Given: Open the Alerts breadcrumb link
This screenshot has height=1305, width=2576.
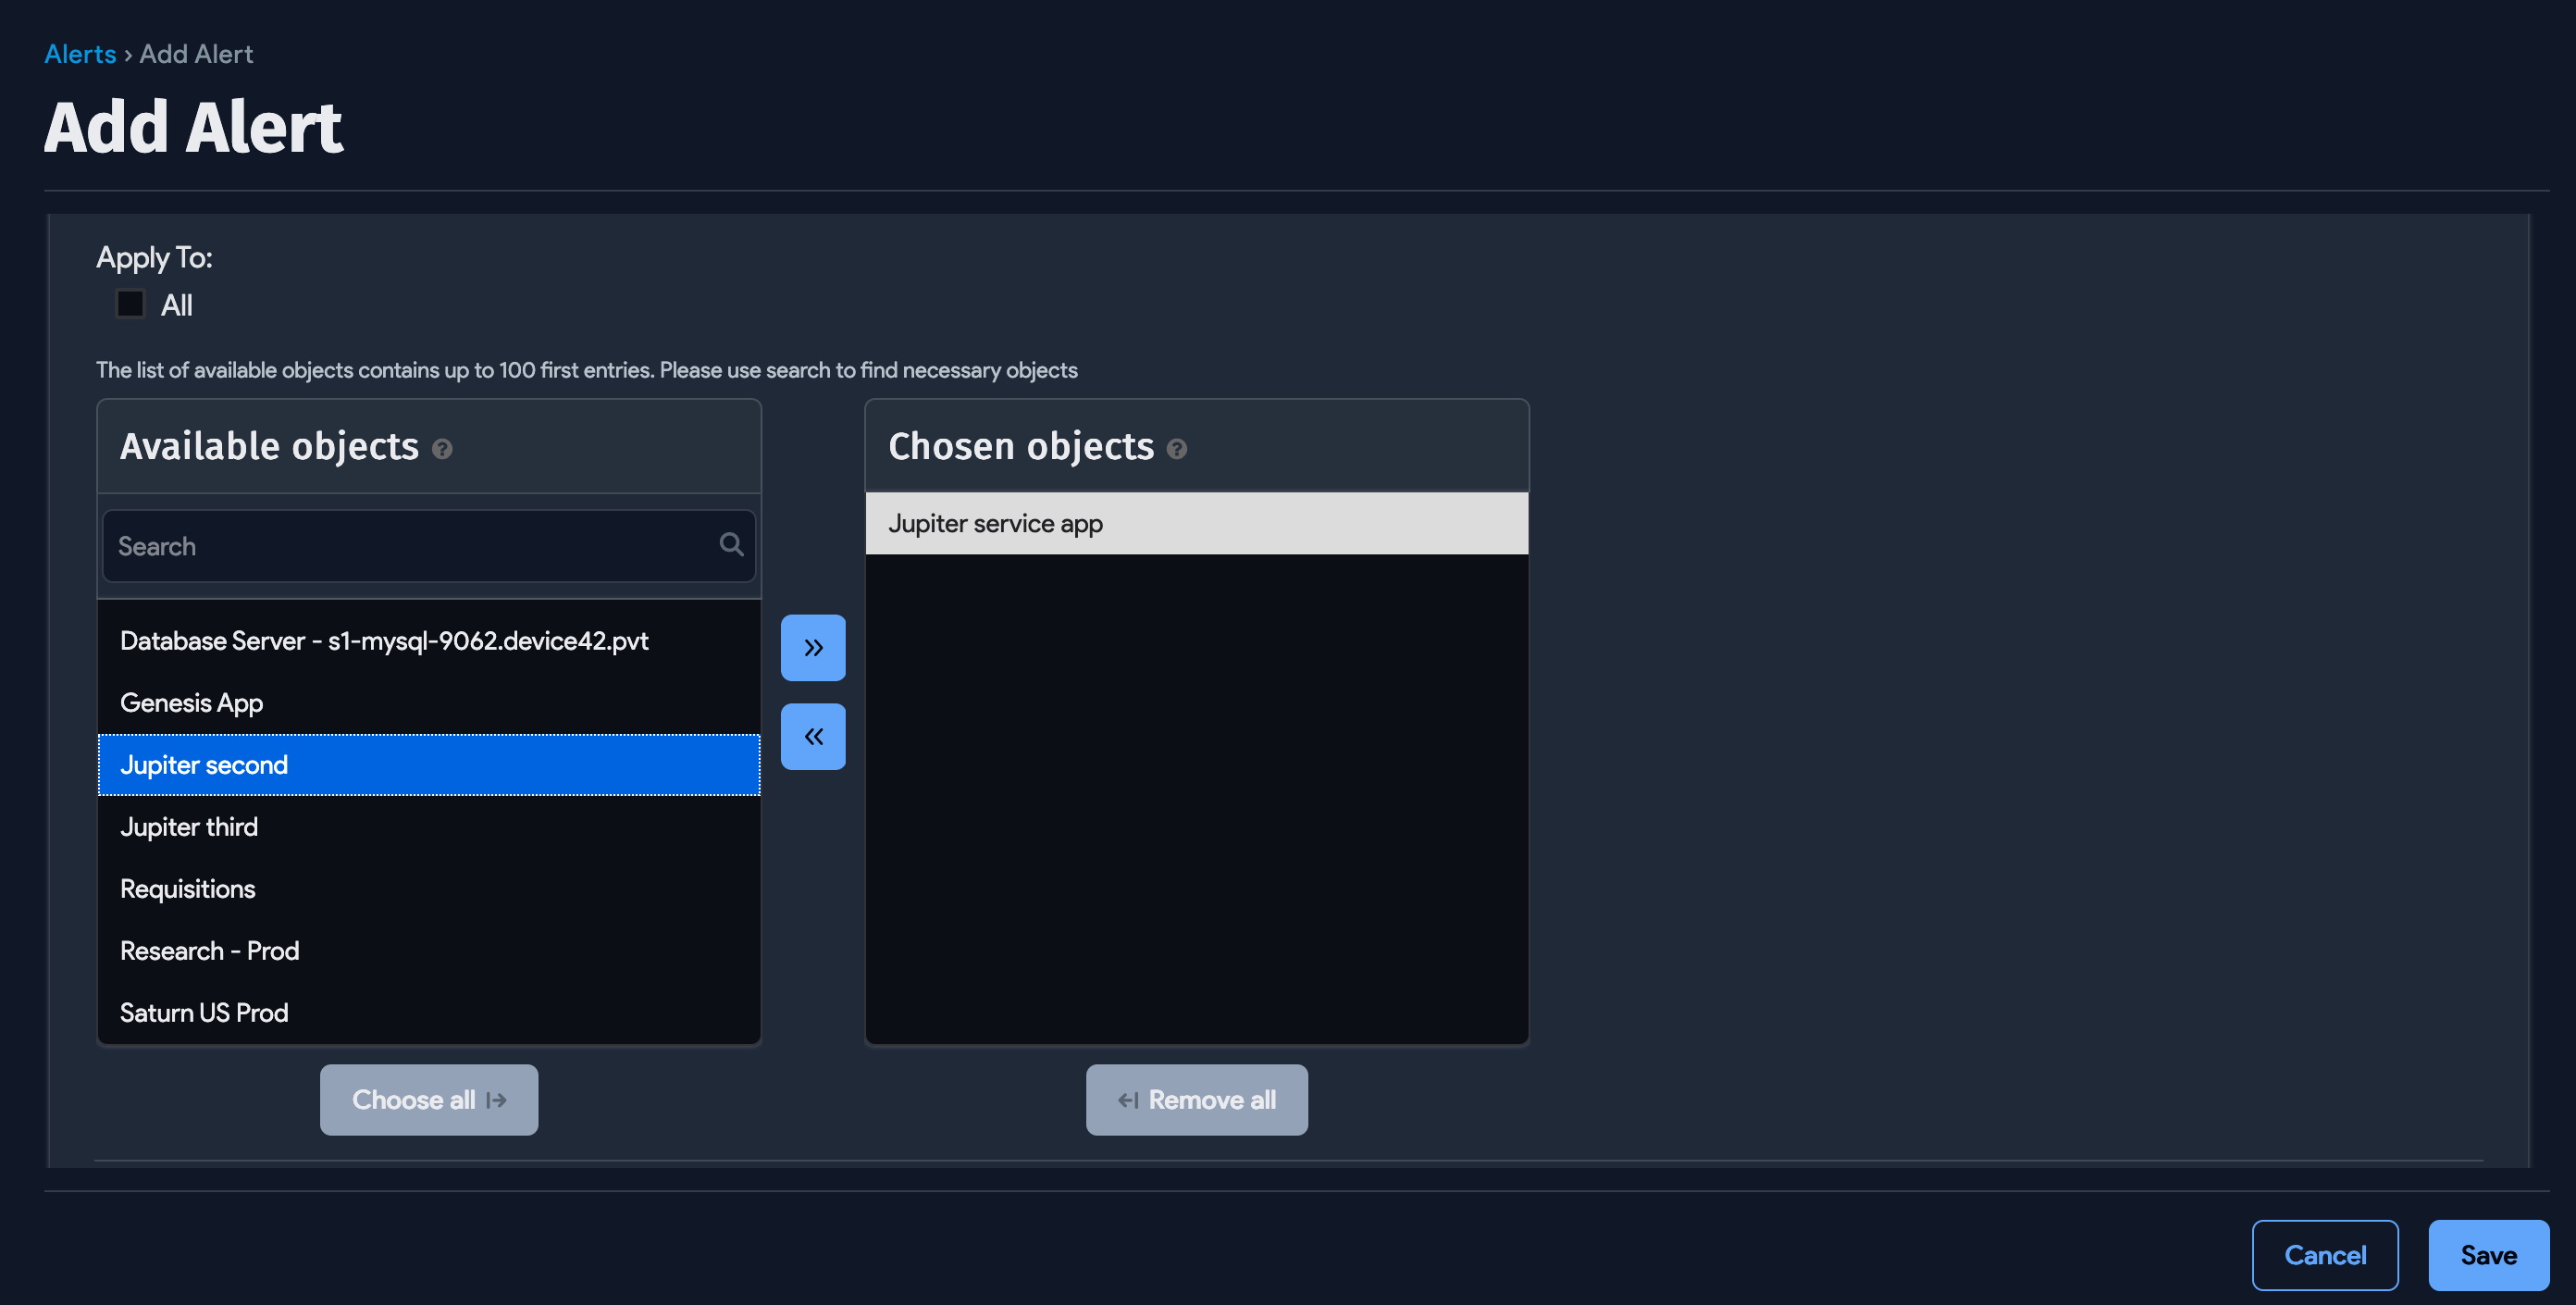Looking at the screenshot, I should (x=80, y=53).
